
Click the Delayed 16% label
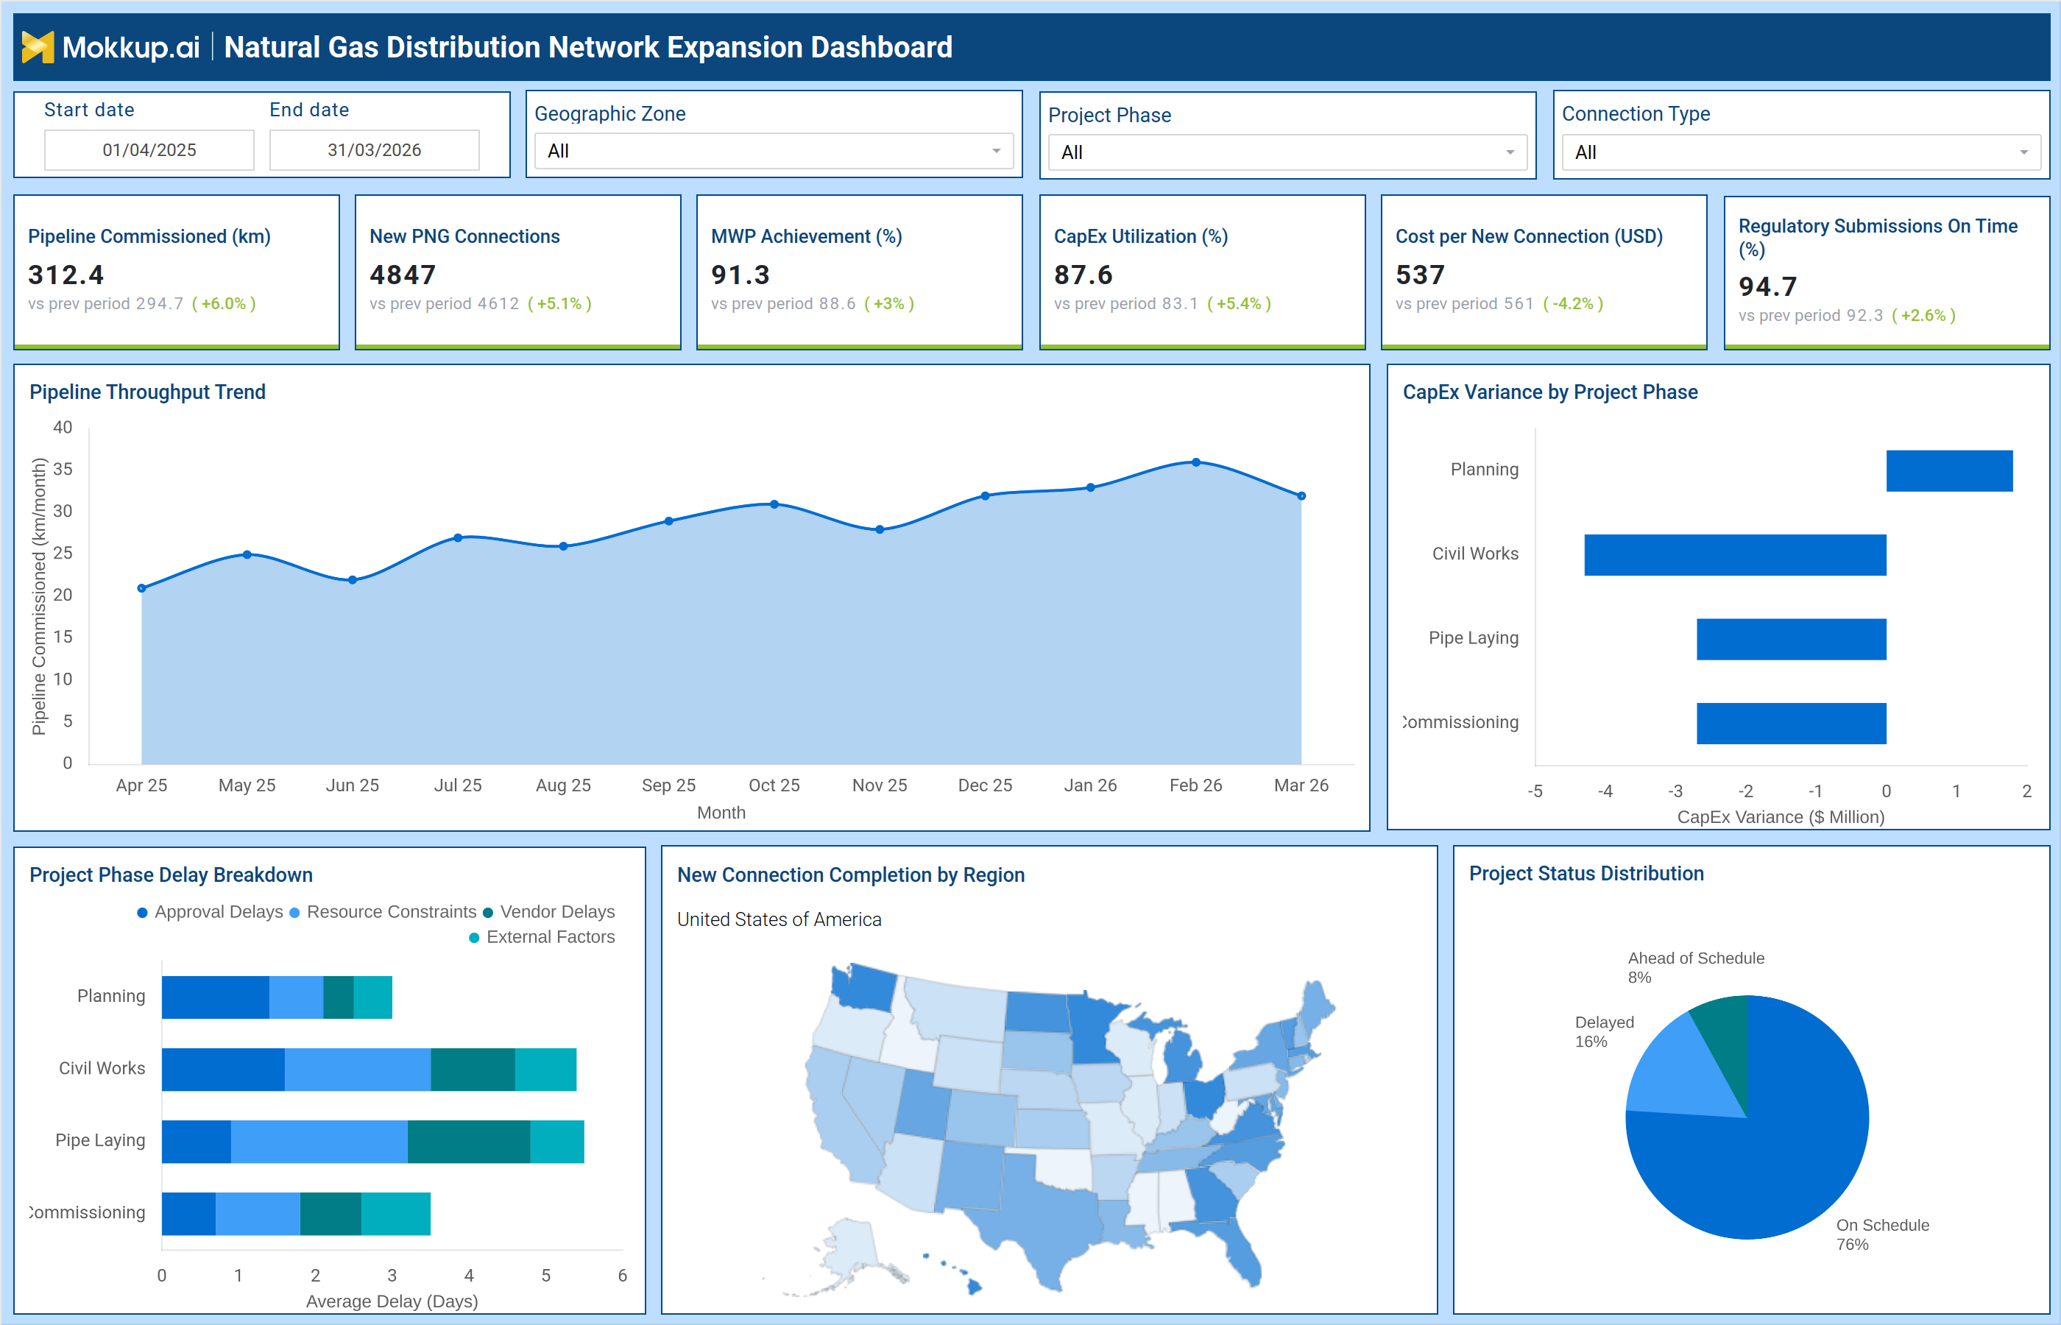pos(1604,1031)
